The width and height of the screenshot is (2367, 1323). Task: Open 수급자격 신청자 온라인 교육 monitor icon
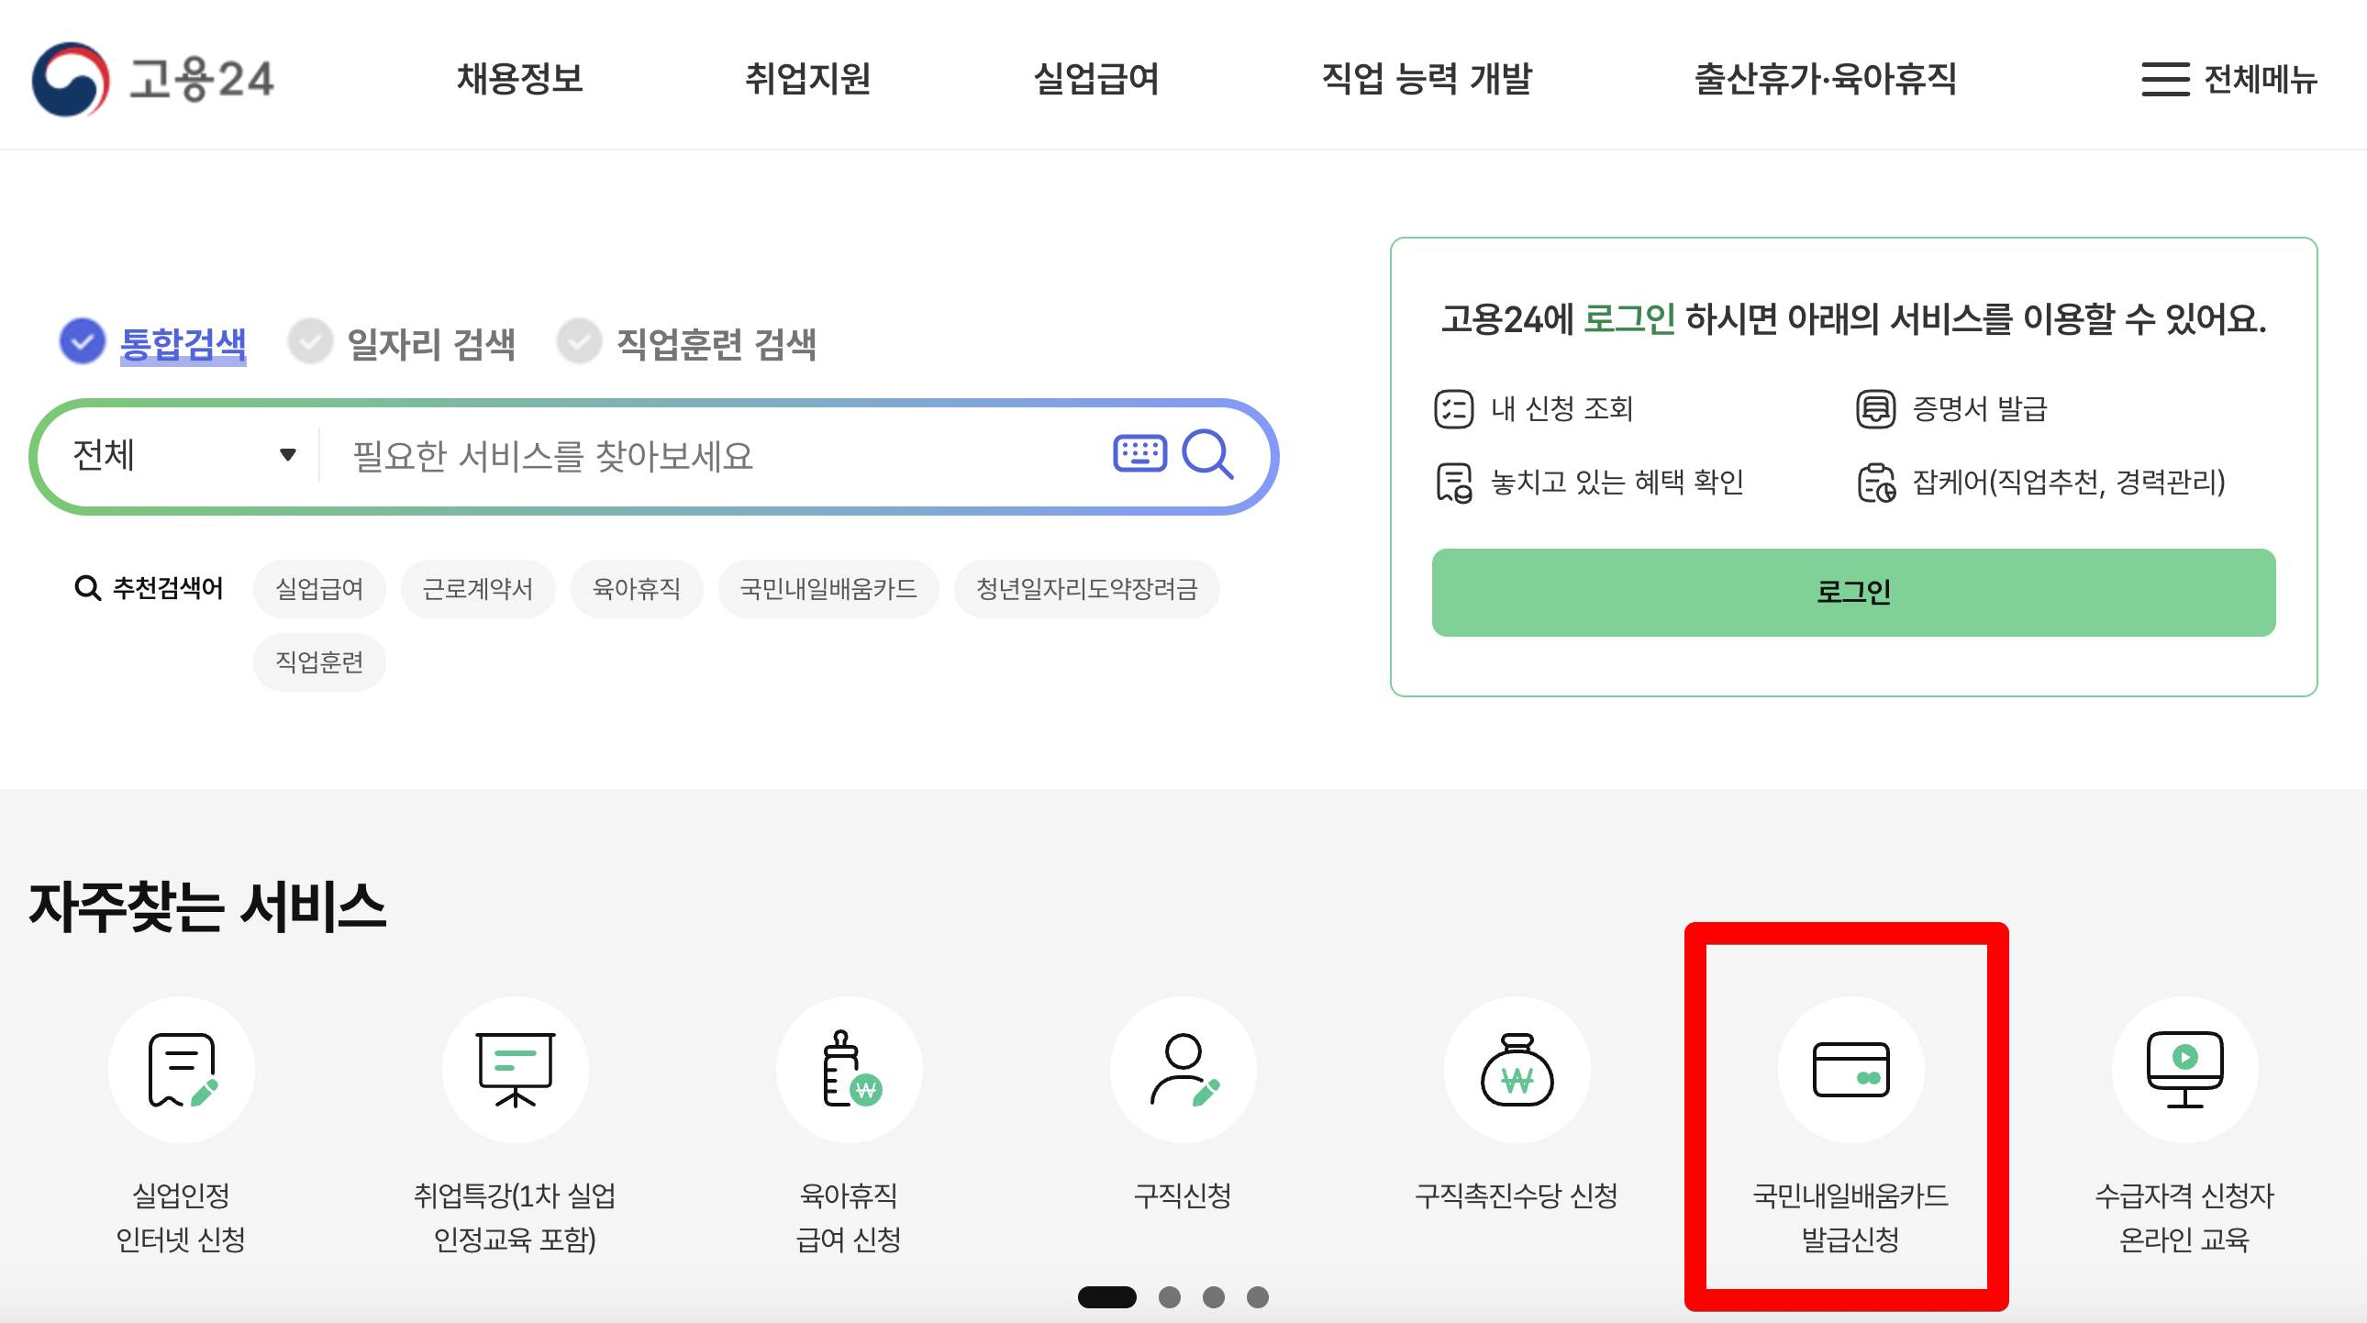coord(2184,1070)
